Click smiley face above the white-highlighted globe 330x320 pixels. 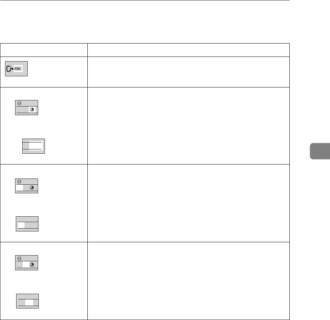point(19,103)
